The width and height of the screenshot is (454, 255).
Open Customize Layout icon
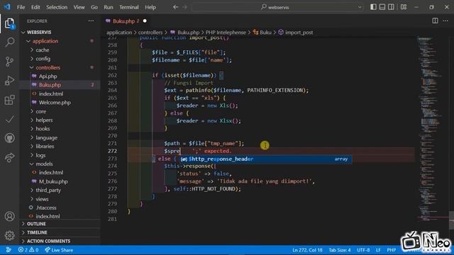point(404,7)
